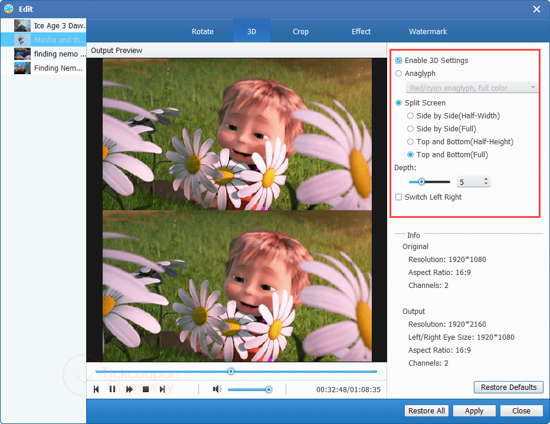Select the Finding Nem... clip thumbnail
550x424 pixels.
(22, 68)
